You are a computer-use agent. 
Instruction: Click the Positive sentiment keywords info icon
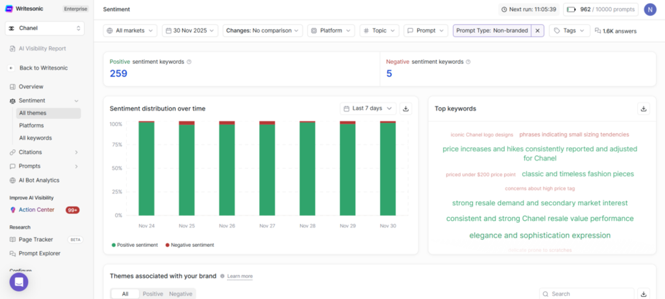tap(189, 62)
